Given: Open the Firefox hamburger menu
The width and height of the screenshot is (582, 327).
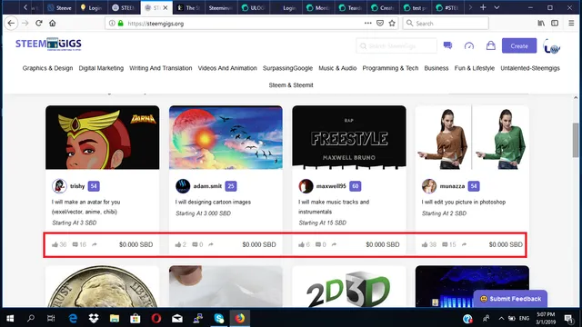Looking at the screenshot, I should tap(571, 23).
